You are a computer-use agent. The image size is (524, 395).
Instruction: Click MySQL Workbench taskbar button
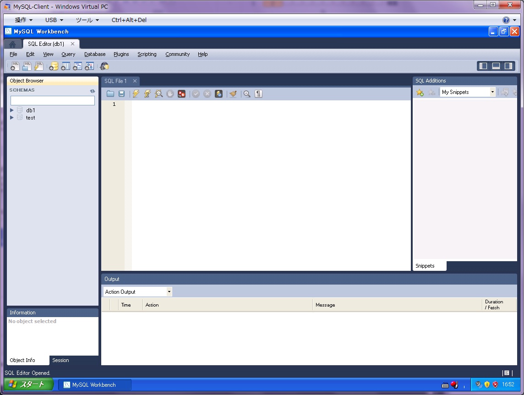click(x=94, y=385)
